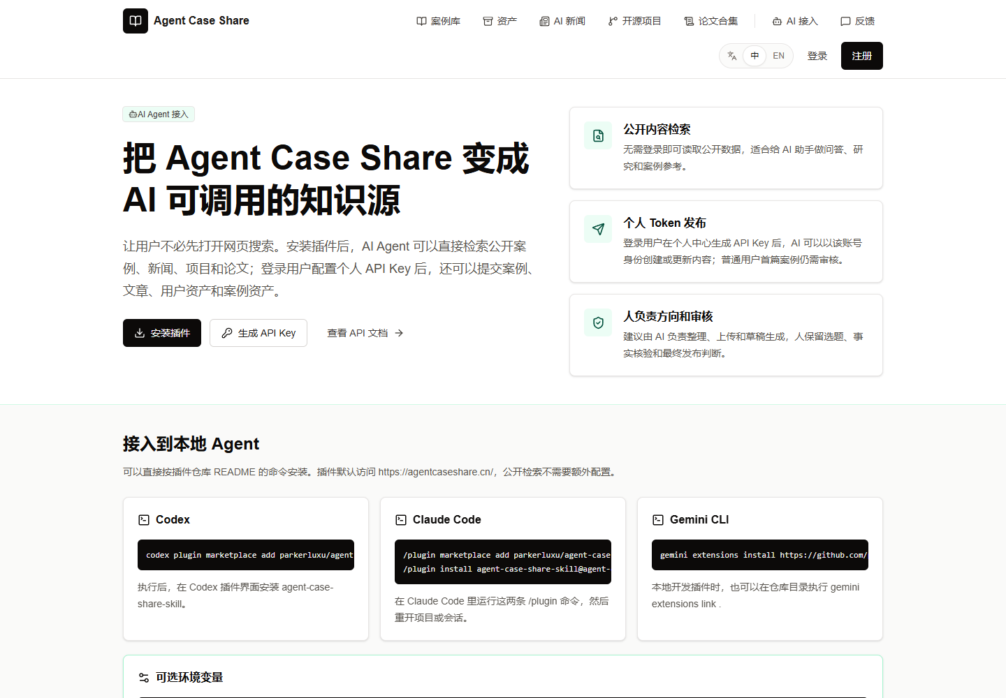Click the 公开内容检索 card heading

tap(657, 129)
